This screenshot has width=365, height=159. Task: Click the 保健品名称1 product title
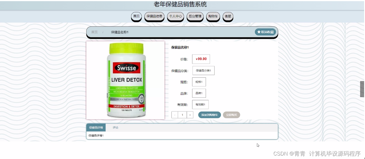click(180, 47)
